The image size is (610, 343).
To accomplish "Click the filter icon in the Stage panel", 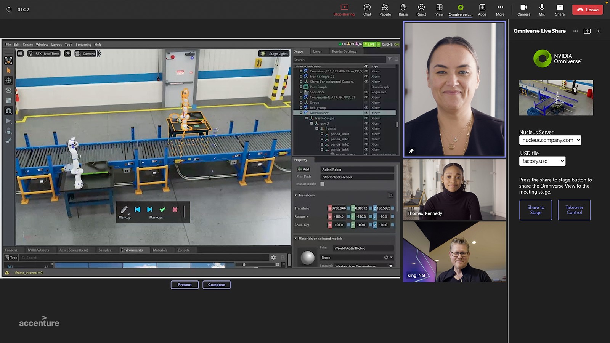I will tap(390, 59).
